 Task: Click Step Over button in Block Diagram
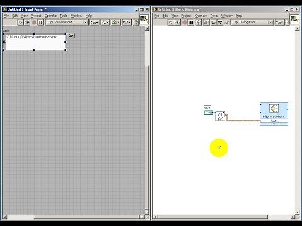[x=220, y=23]
